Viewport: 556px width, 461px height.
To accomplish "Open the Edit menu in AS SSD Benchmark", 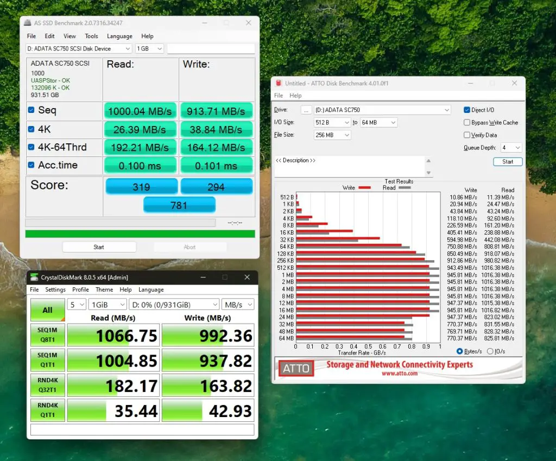I will coord(49,36).
